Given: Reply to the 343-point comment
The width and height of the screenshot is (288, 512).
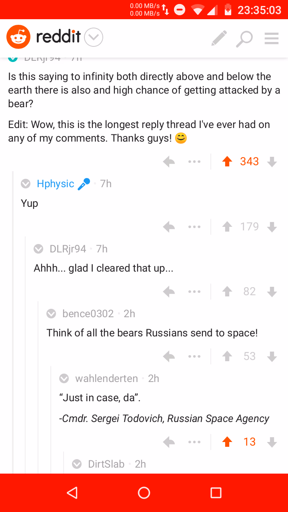Looking at the screenshot, I should (x=169, y=162).
